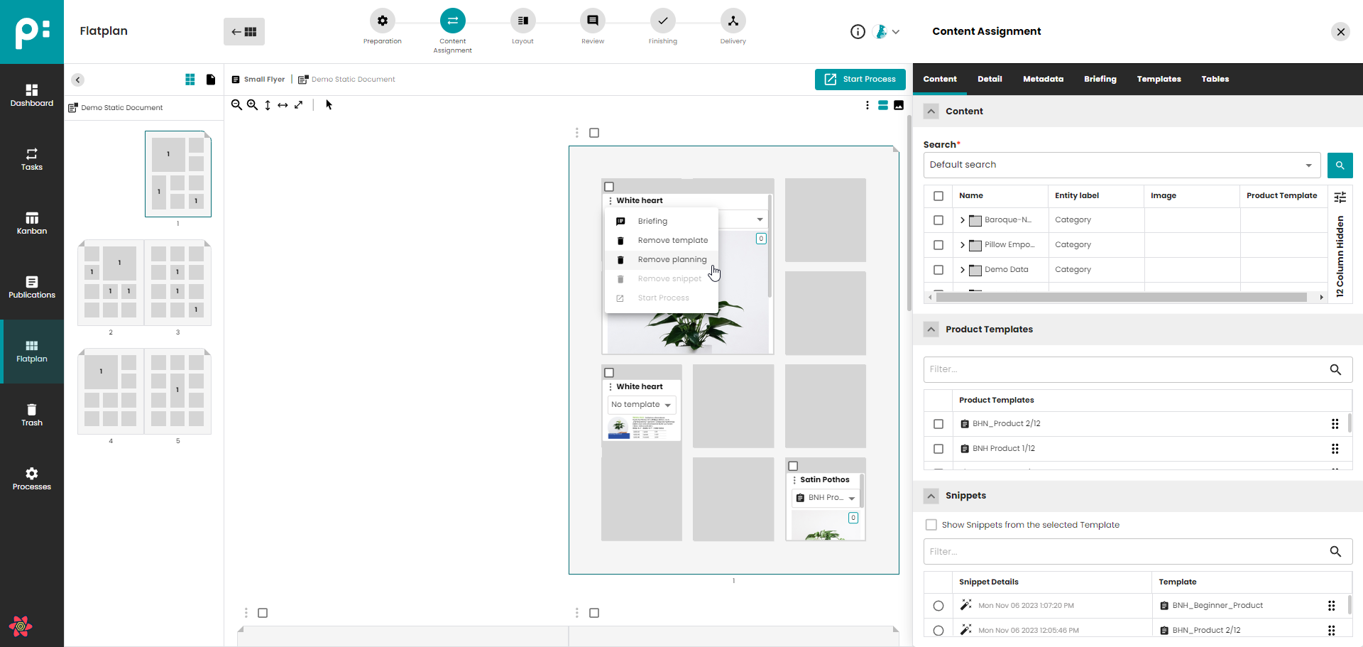Click the zoom in magnifier icon
1363x647 pixels.
[x=252, y=105]
